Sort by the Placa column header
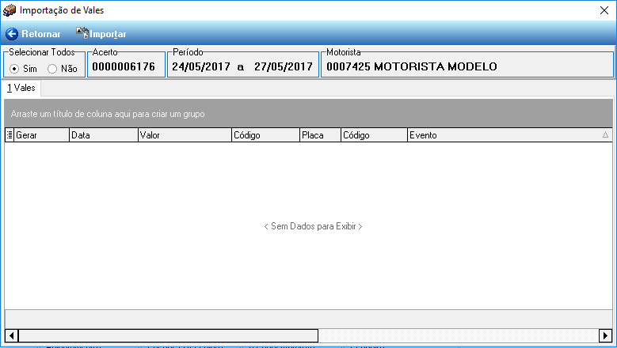Image resolution: width=617 pixels, height=348 pixels. coord(320,135)
